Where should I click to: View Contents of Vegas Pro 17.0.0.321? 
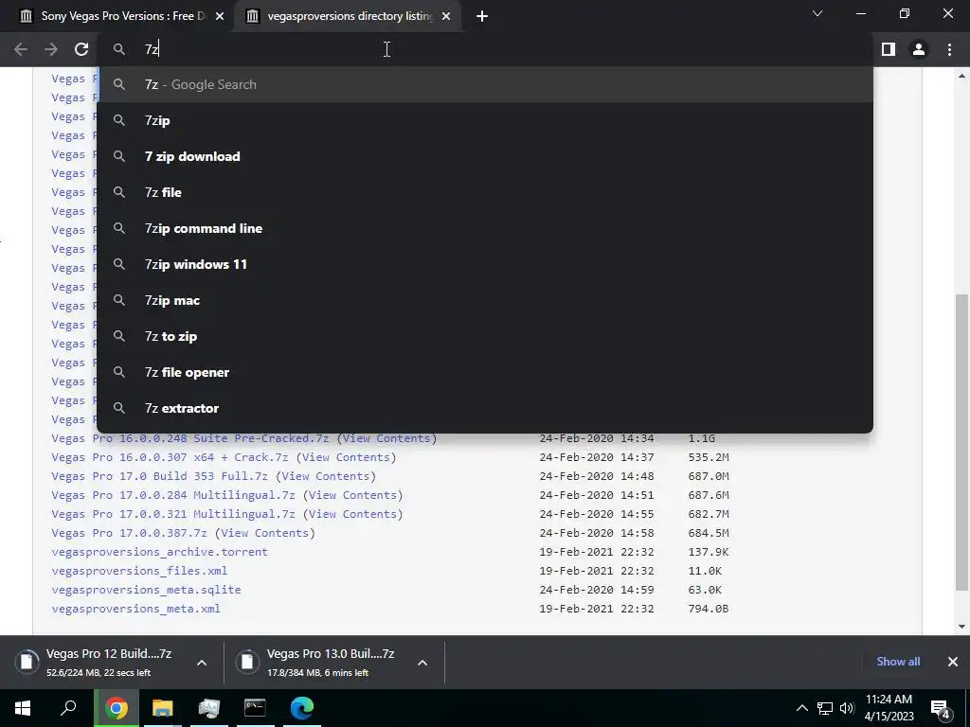352,514
